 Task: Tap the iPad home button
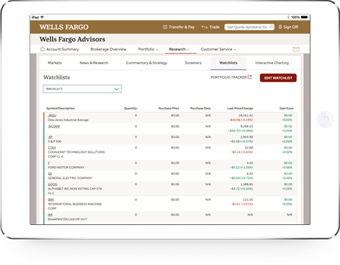pyautogui.click(x=326, y=119)
